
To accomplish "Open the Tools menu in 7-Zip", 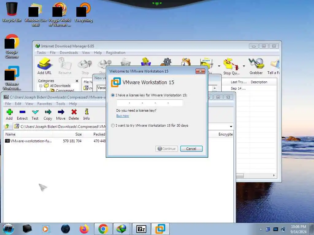I will click(60, 104).
